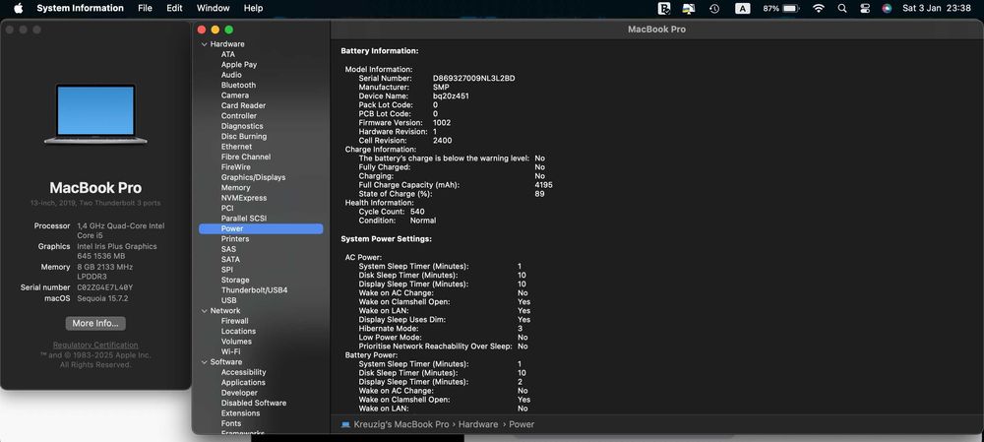Click the MacBook Pro laptop image

[95, 113]
